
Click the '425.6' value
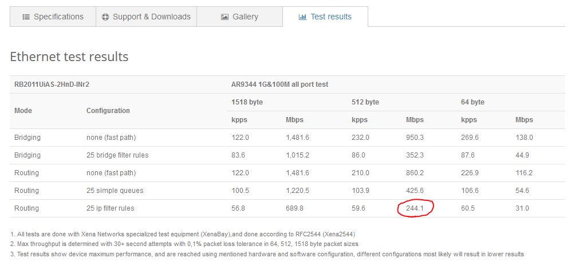tap(415, 191)
